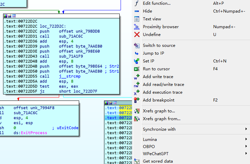
Task: Choose Run to cursor entry
Action: (x=191, y=69)
